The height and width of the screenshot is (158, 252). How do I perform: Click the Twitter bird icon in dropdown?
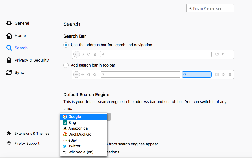pos(65,146)
